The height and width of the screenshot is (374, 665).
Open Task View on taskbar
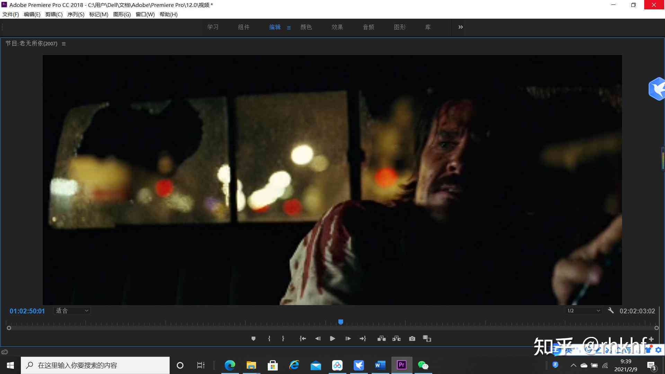point(201,365)
